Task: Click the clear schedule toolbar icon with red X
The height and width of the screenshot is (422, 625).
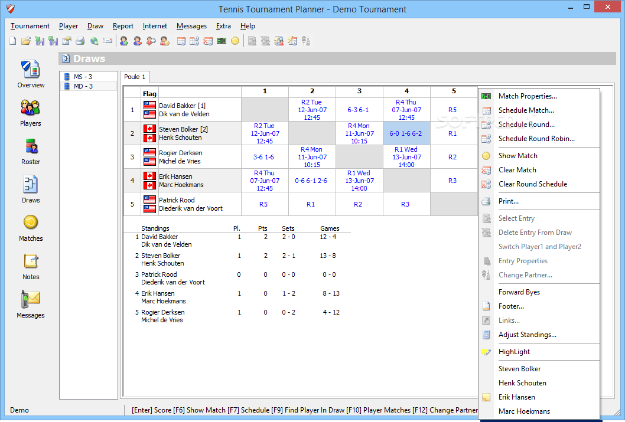Action: pos(208,41)
